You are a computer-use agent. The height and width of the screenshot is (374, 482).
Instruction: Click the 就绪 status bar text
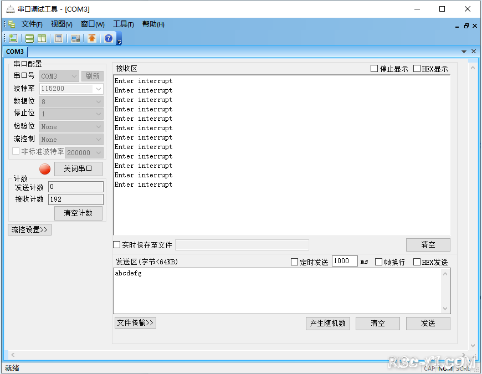[x=12, y=368]
